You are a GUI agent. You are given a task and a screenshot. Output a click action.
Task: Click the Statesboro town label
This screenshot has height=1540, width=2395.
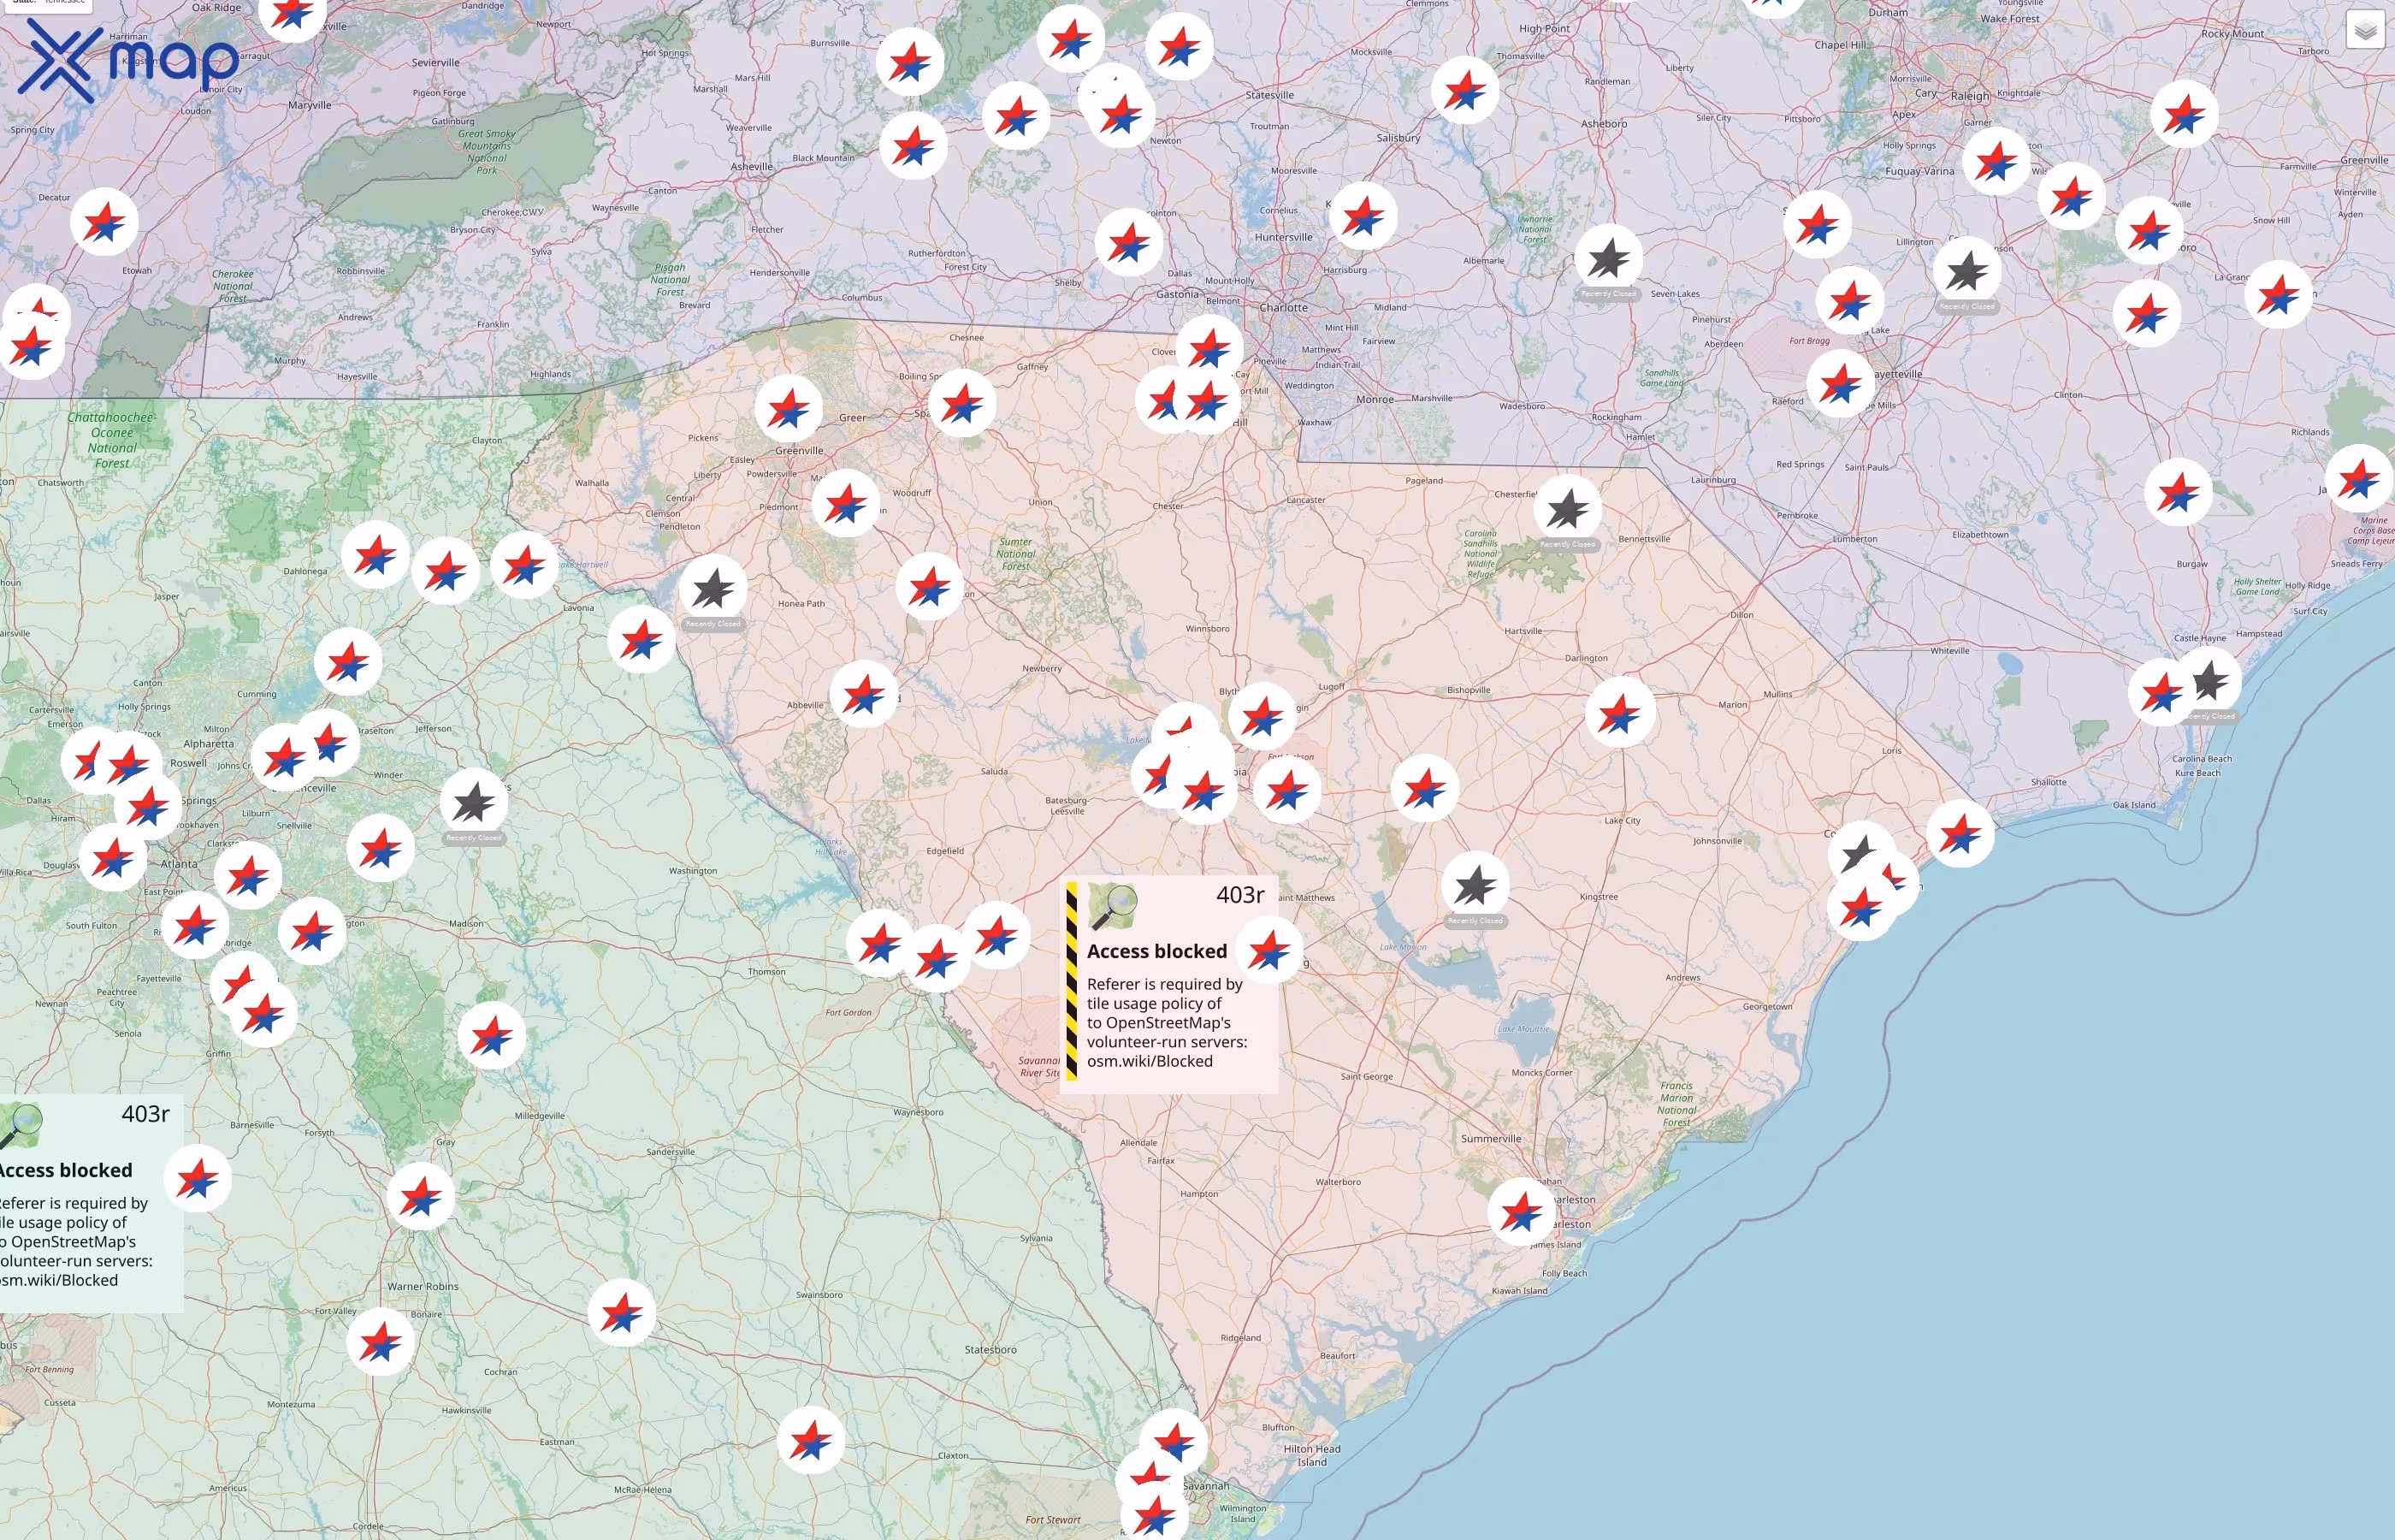(x=991, y=1349)
